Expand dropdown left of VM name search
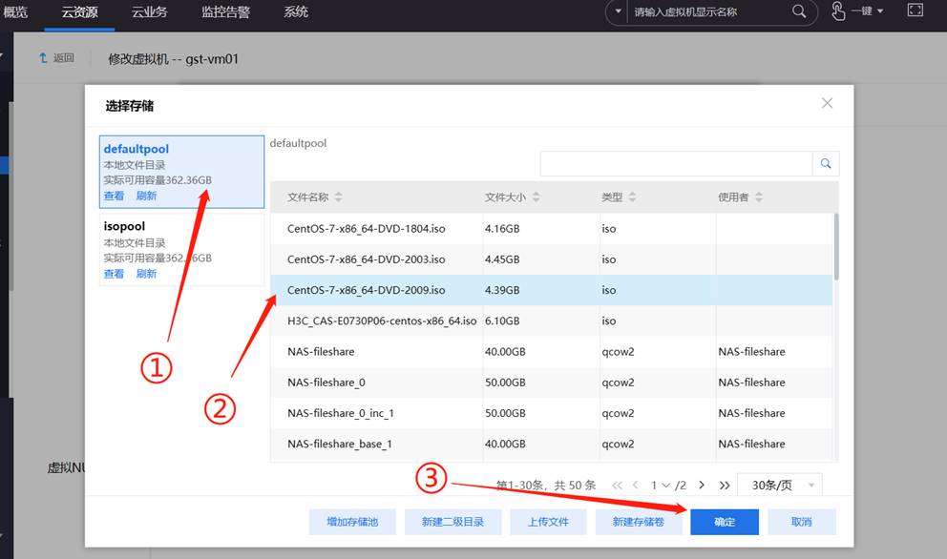This screenshot has height=559, width=947. tap(618, 11)
